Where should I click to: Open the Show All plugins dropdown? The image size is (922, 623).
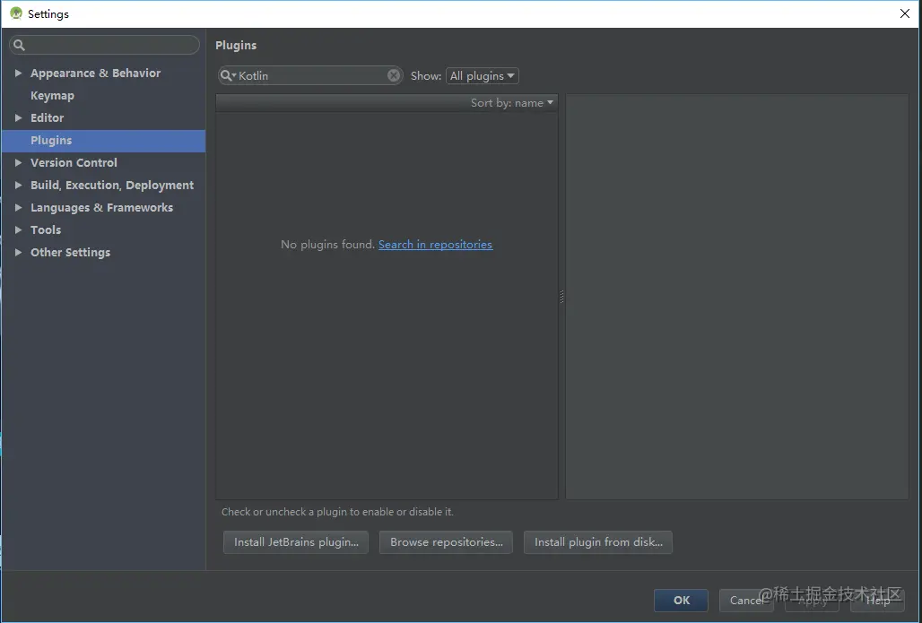coord(483,76)
